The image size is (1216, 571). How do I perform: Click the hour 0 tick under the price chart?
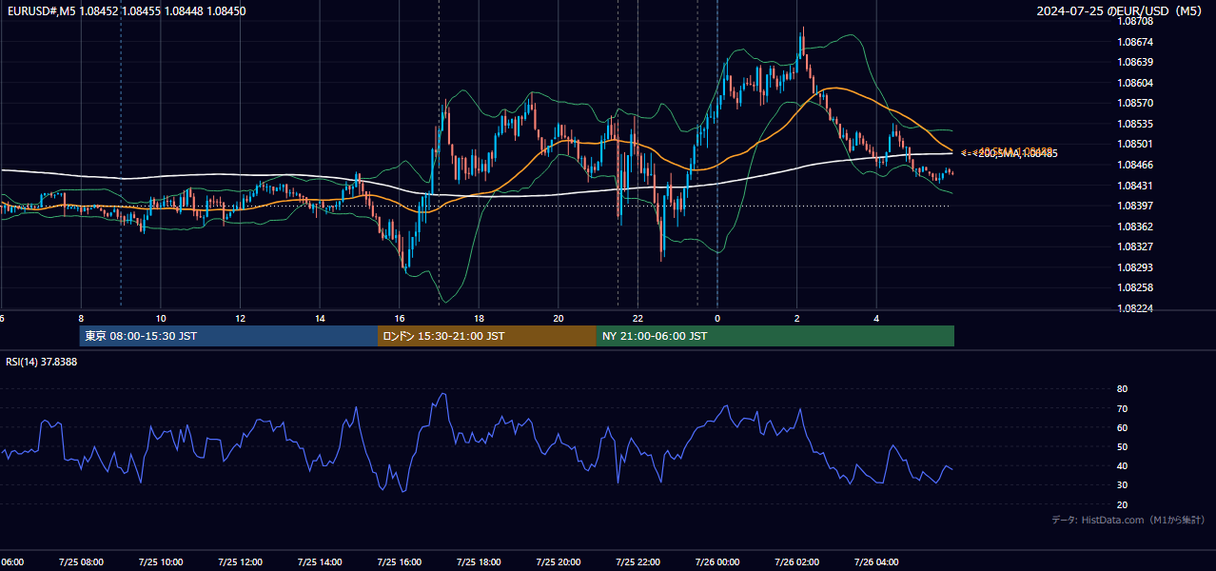click(717, 318)
